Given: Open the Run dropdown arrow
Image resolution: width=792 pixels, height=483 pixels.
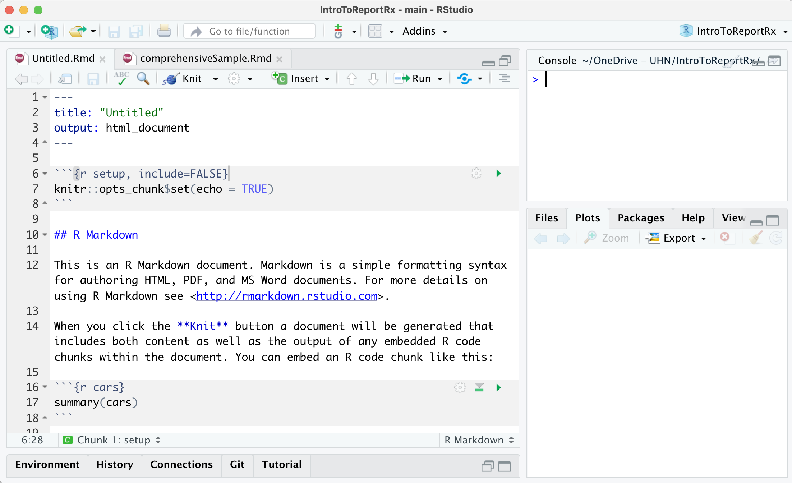Looking at the screenshot, I should [x=440, y=79].
